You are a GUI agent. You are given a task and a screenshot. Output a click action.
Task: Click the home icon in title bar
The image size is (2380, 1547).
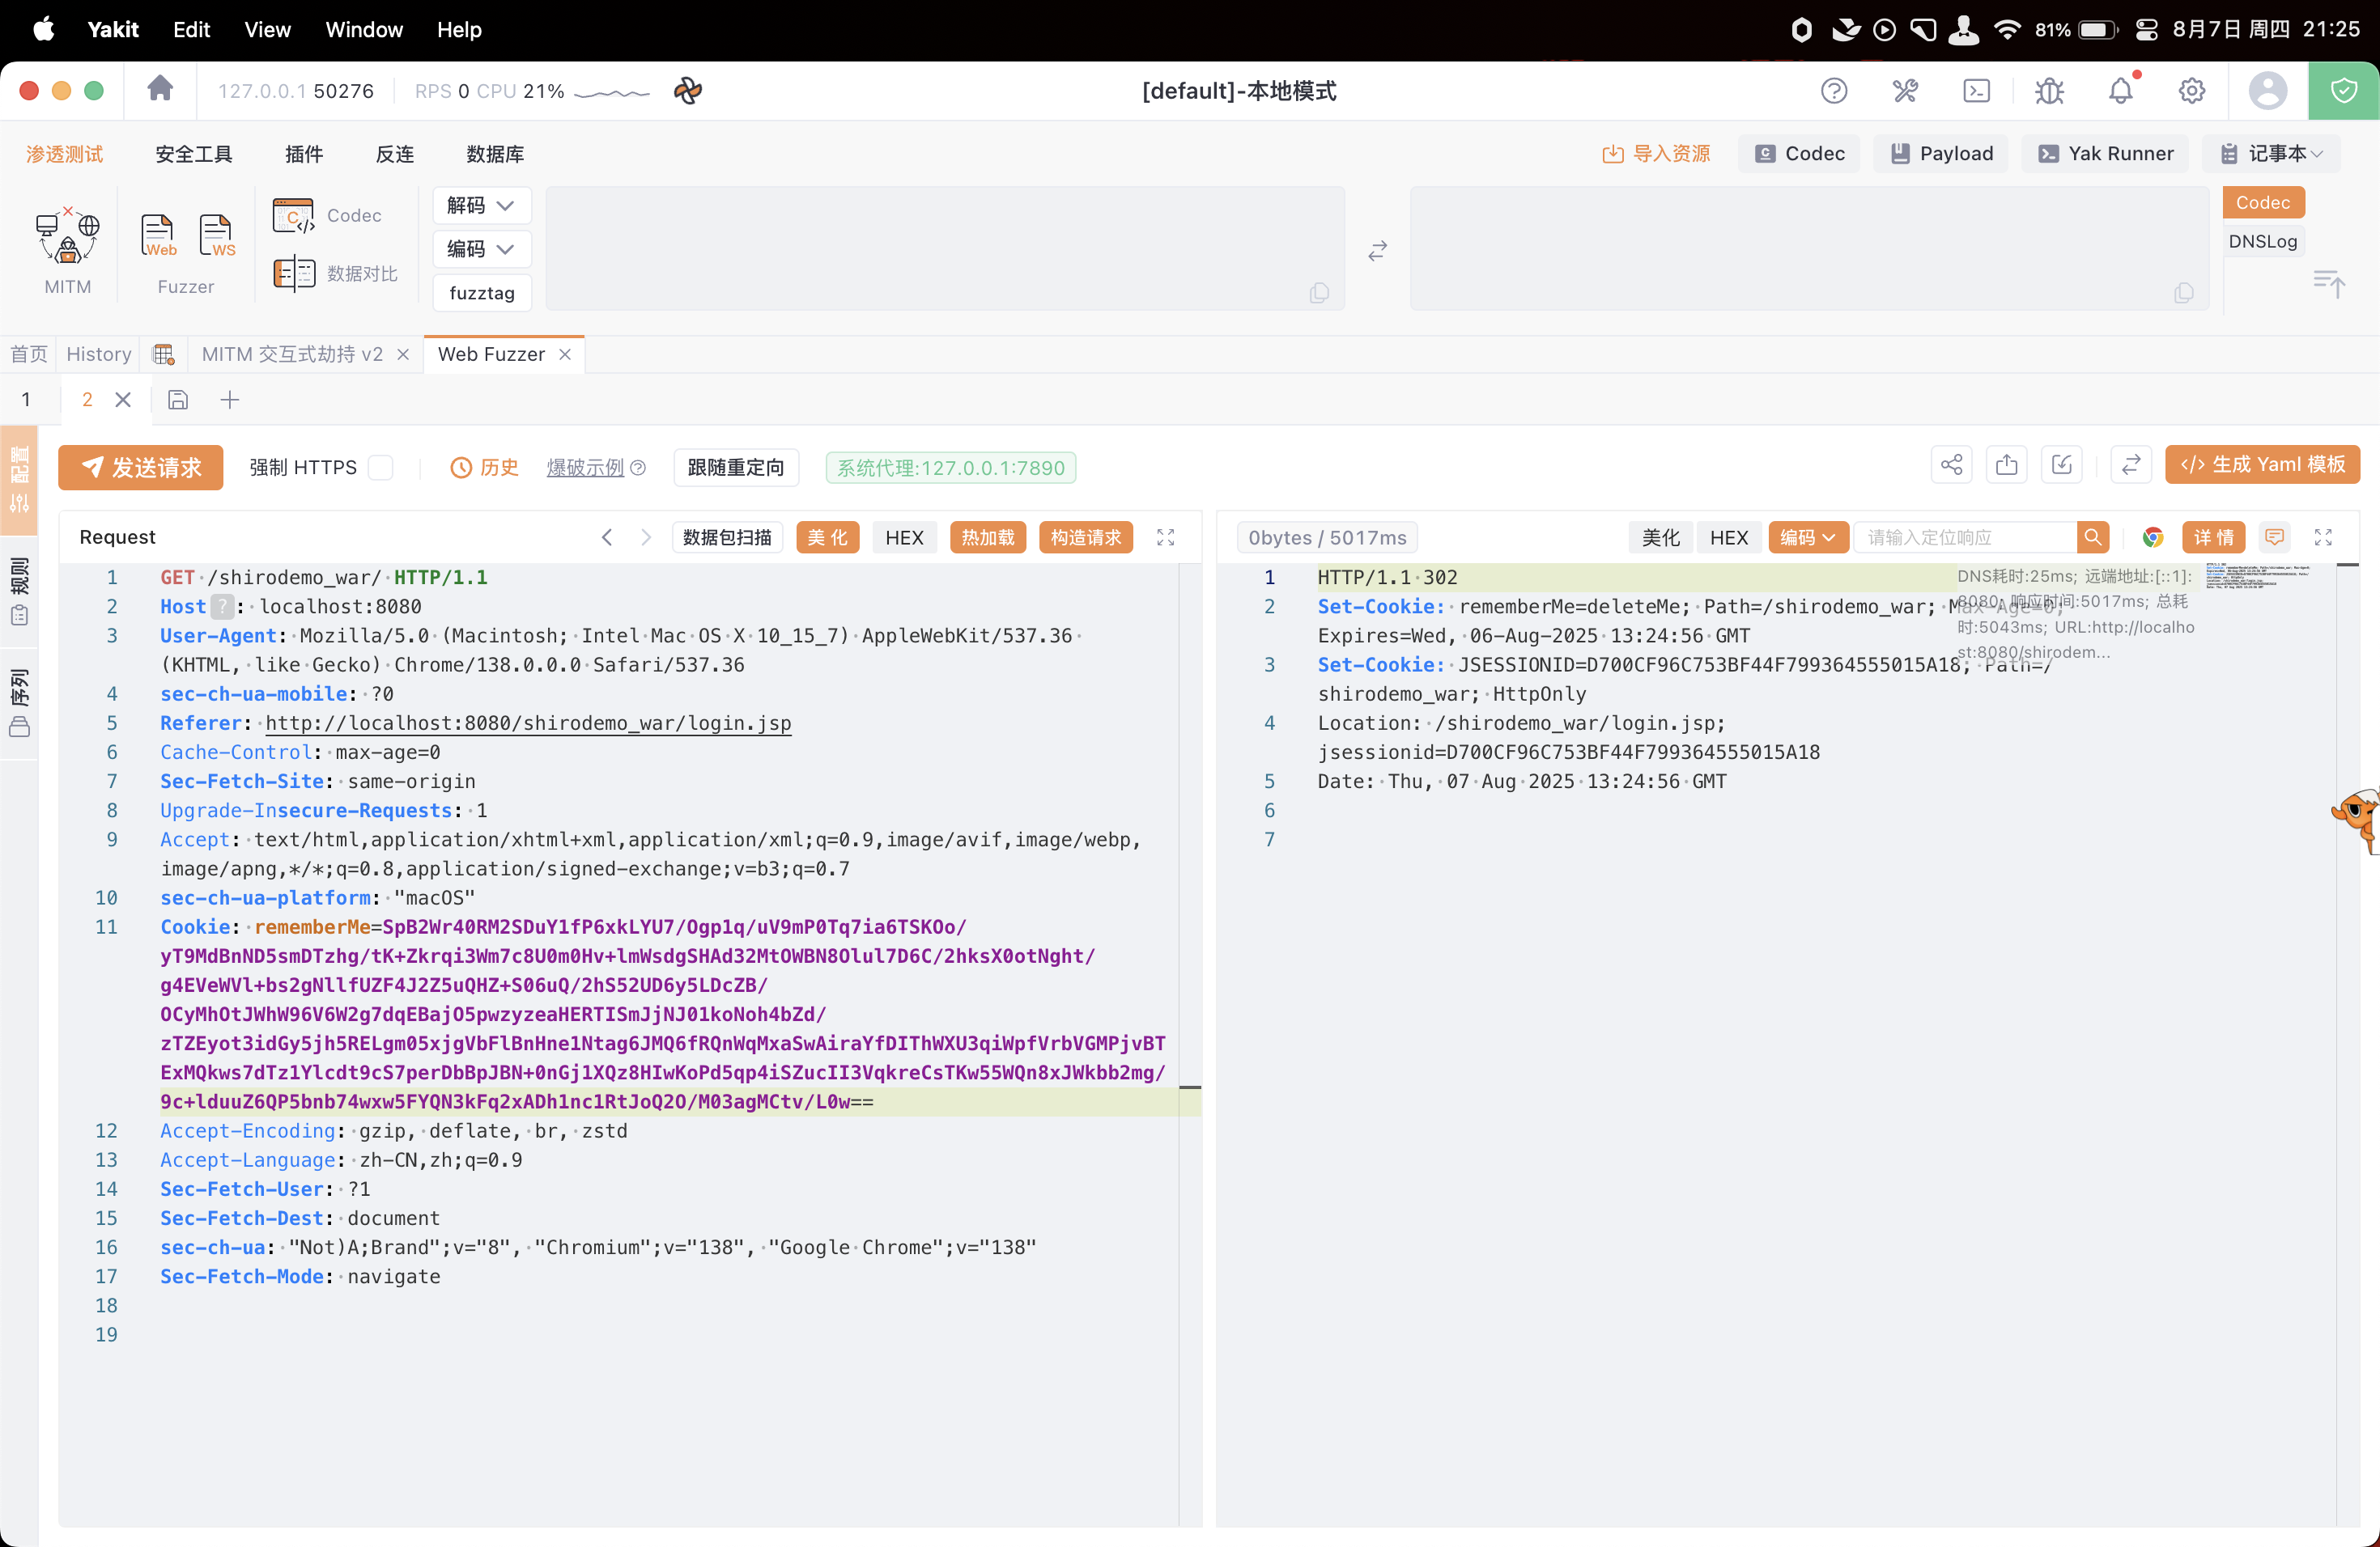[160, 90]
